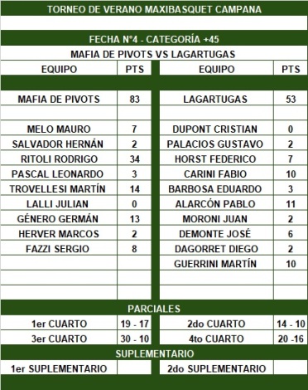The width and height of the screenshot is (308, 390).
Task: Click the empty 1er SUPLEMENTARIO score field
Action: pos(134,368)
